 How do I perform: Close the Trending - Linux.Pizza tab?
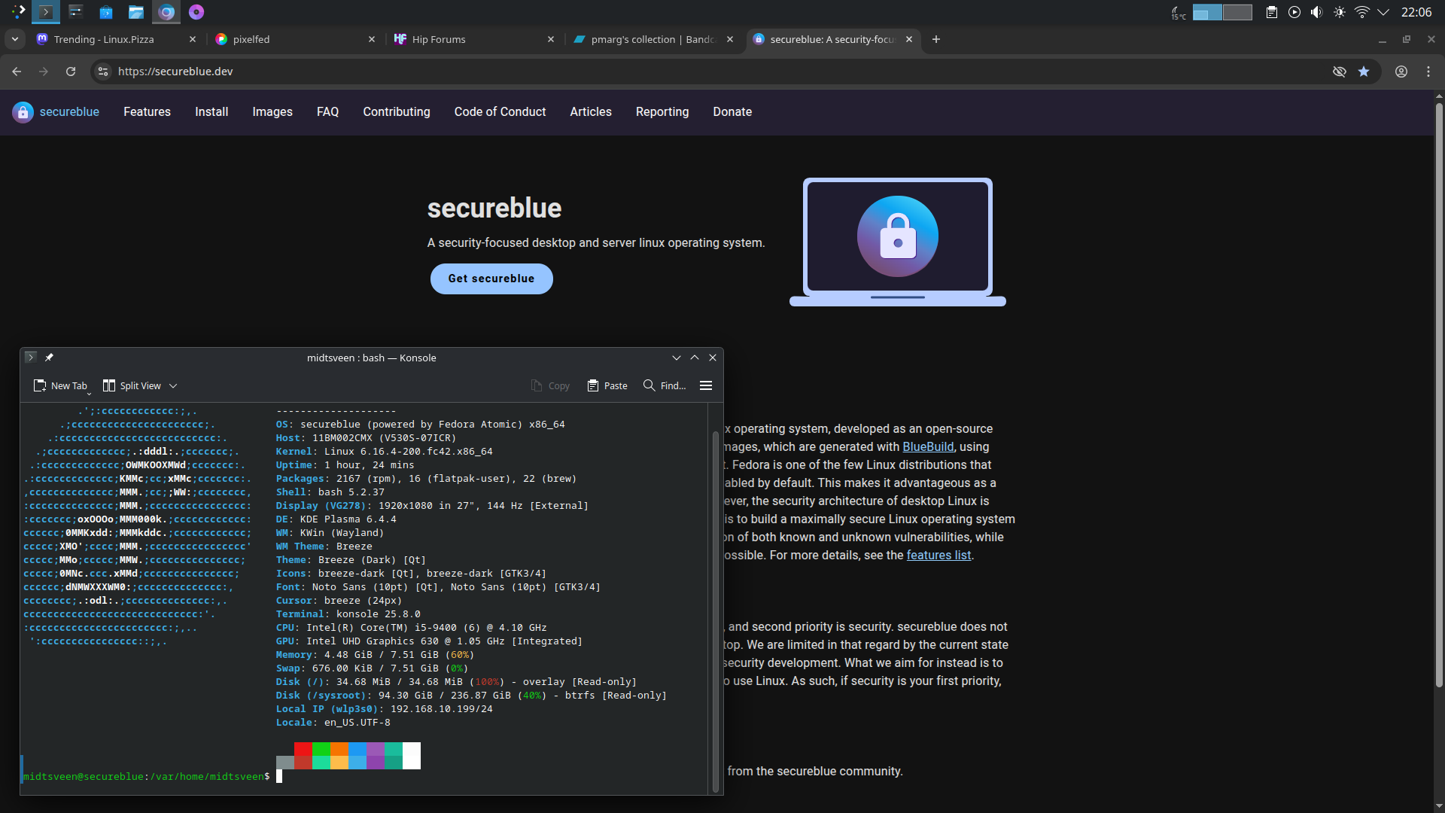pyautogui.click(x=193, y=39)
